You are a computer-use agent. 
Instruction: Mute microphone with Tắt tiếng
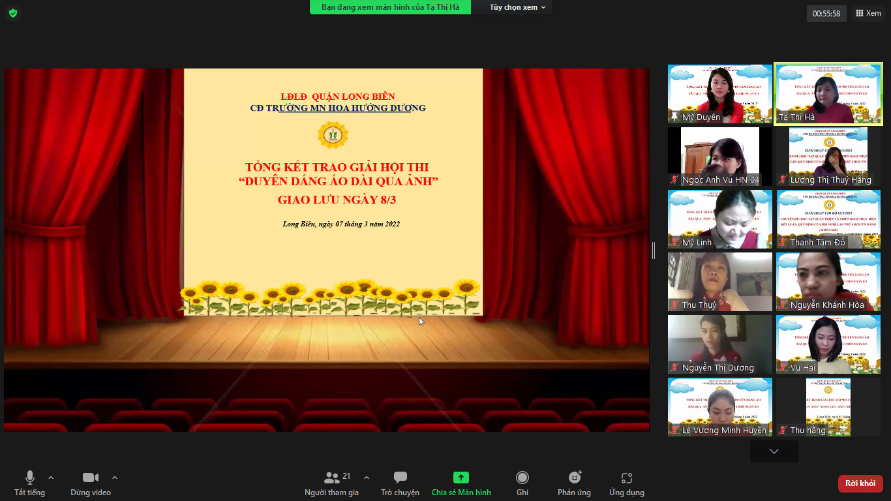point(29,483)
